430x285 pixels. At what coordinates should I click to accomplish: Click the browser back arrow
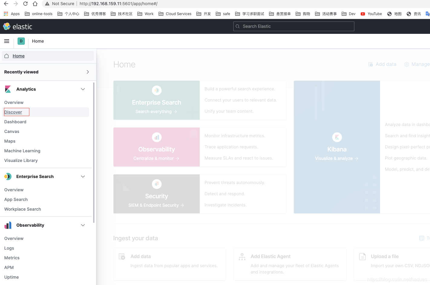[x=6, y=4]
